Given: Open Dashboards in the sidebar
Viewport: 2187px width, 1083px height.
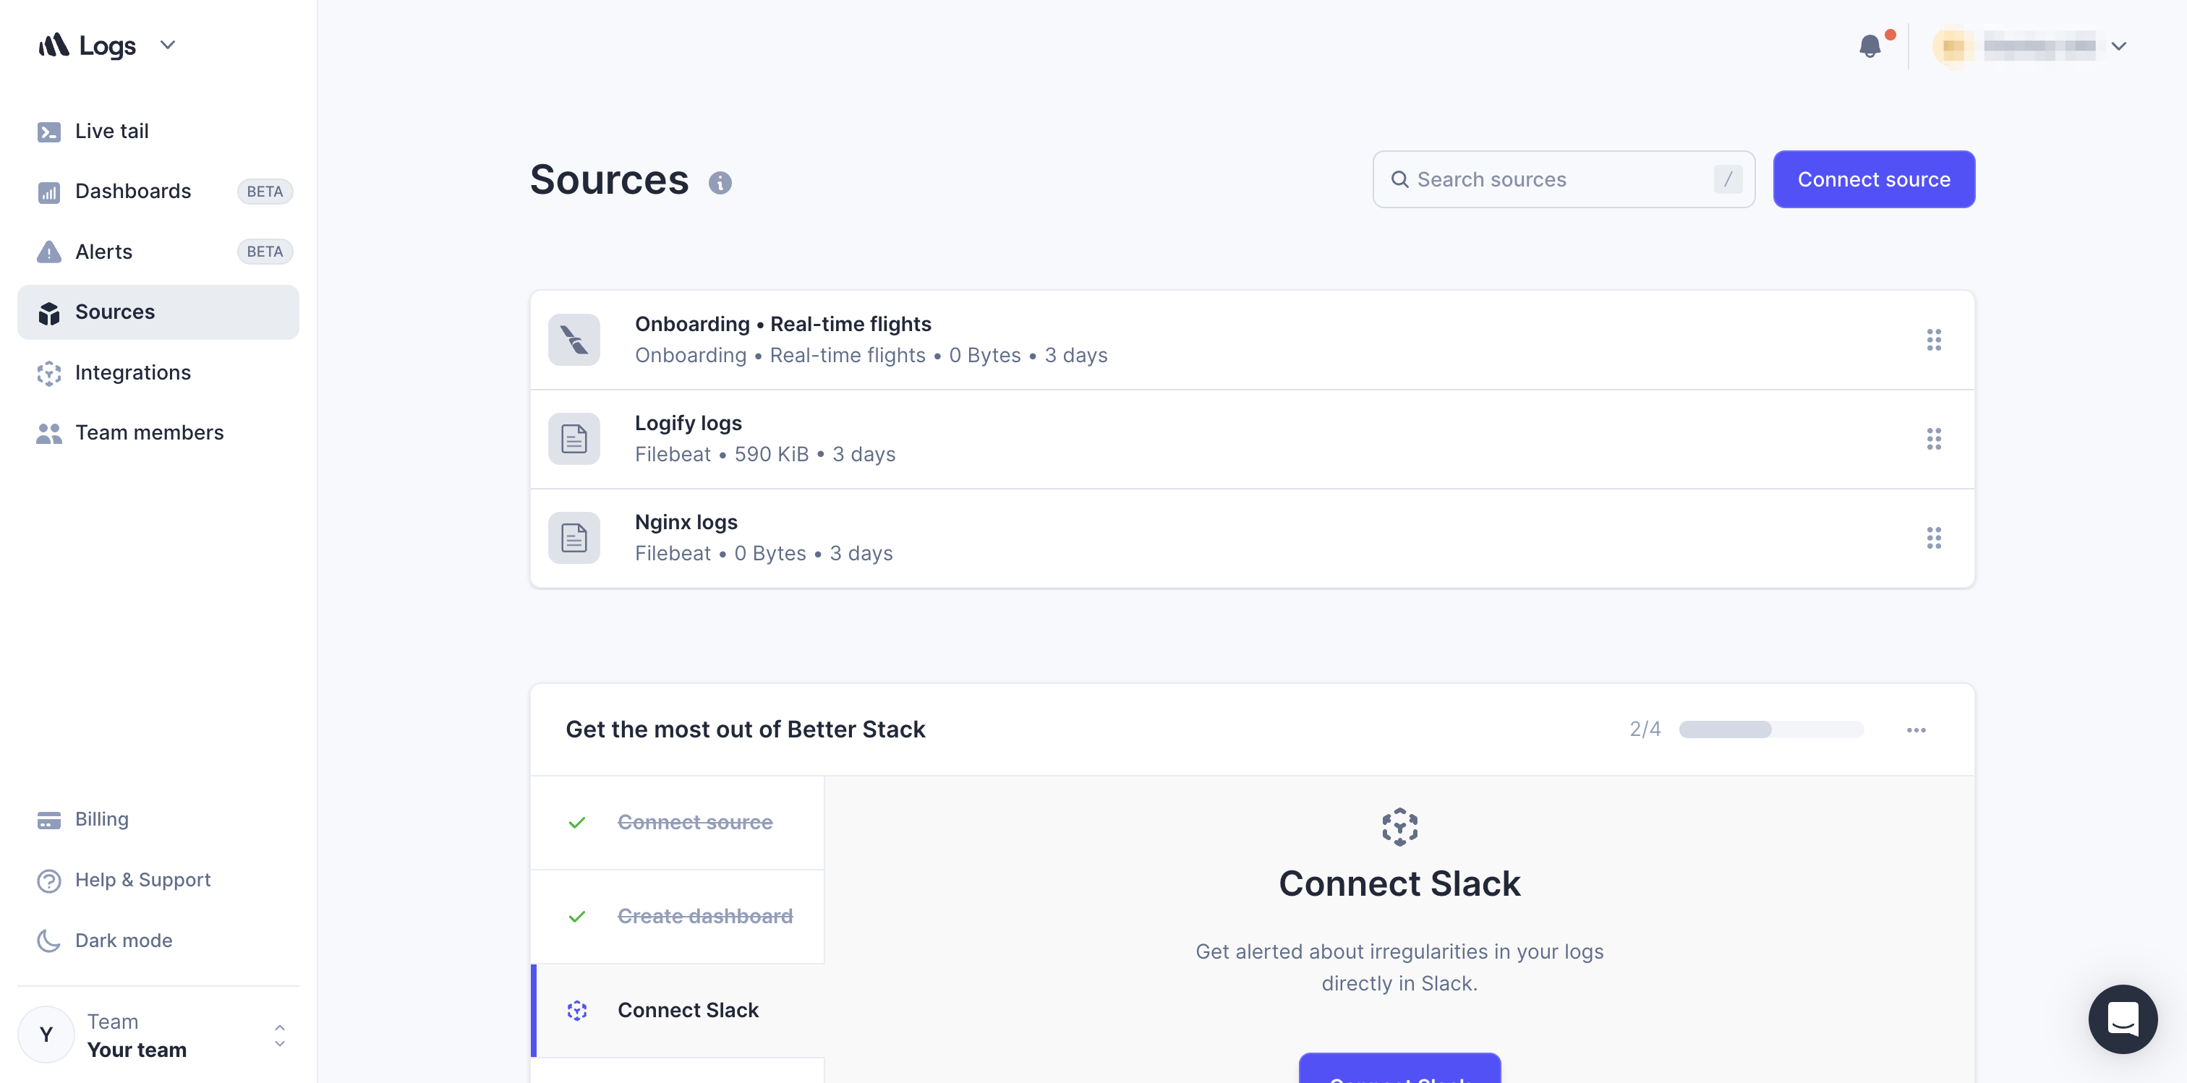Looking at the screenshot, I should tap(158, 192).
